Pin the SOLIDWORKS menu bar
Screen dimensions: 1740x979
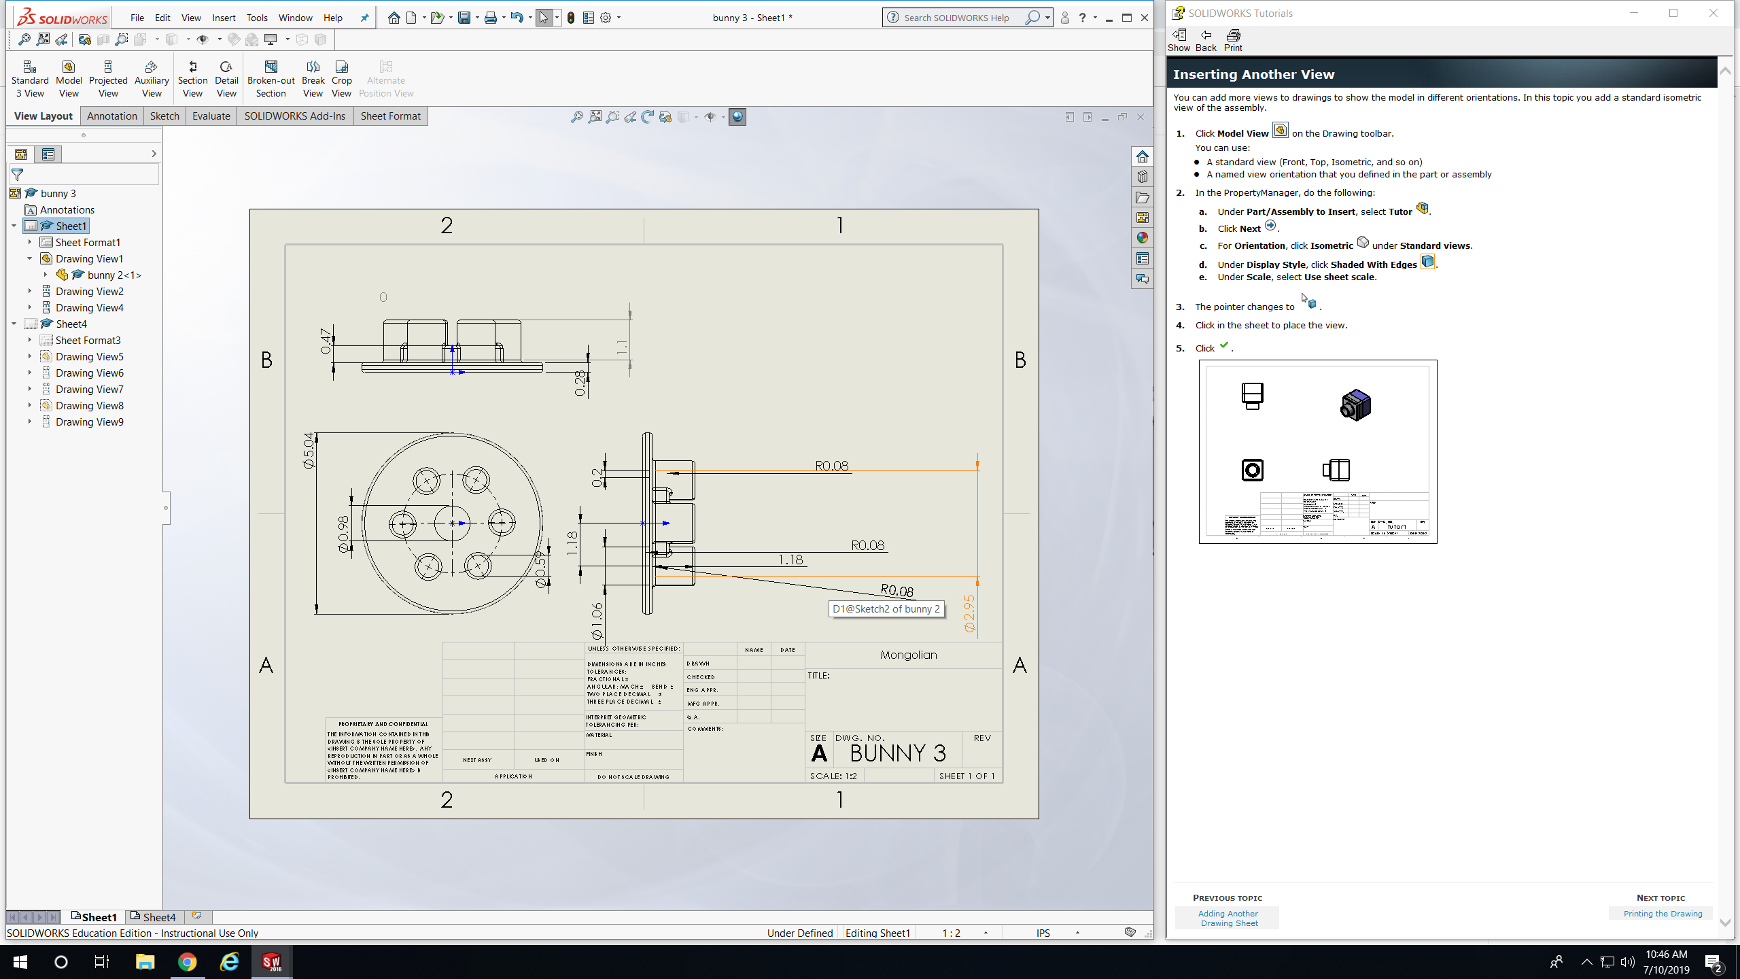click(x=364, y=18)
